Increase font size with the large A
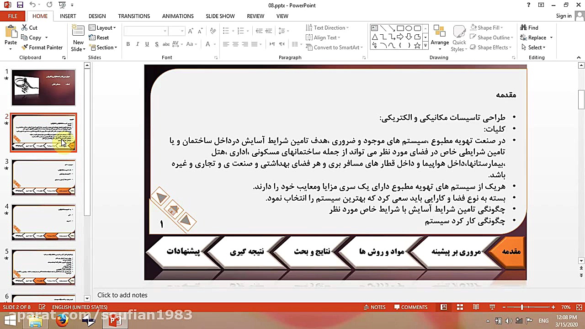 click(x=191, y=31)
